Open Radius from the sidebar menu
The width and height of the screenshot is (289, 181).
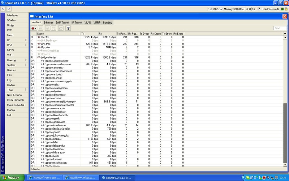[x=17, y=85]
